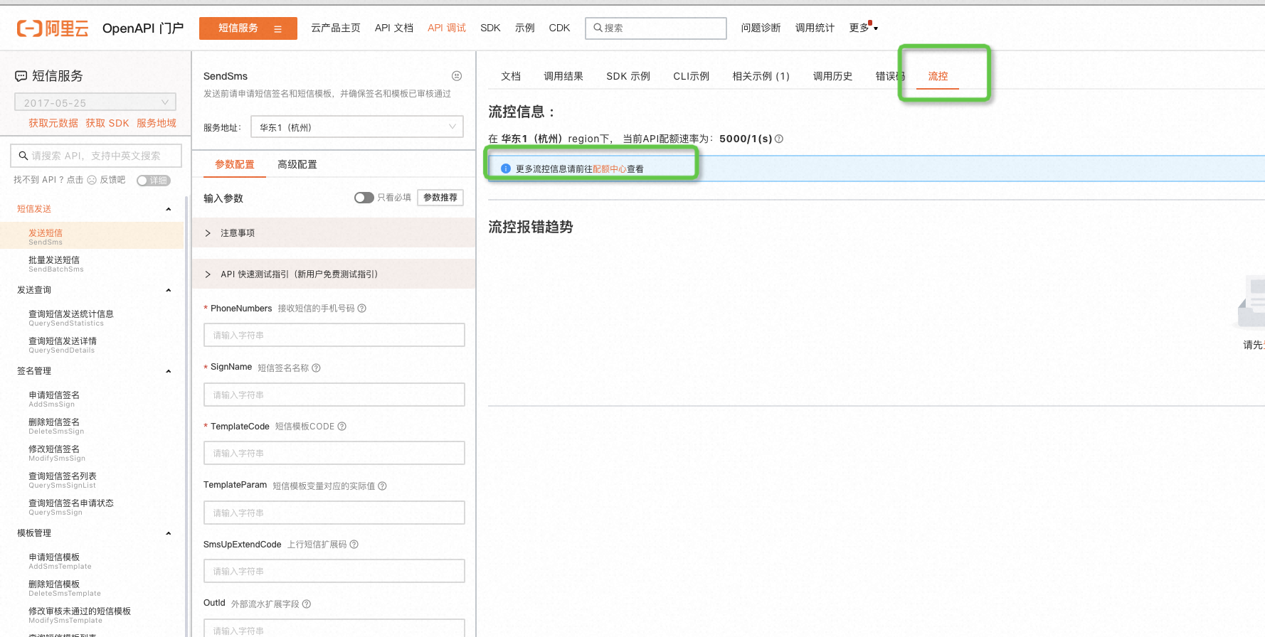Click the 获取元数据 link
The width and height of the screenshot is (1265, 637).
[53, 123]
